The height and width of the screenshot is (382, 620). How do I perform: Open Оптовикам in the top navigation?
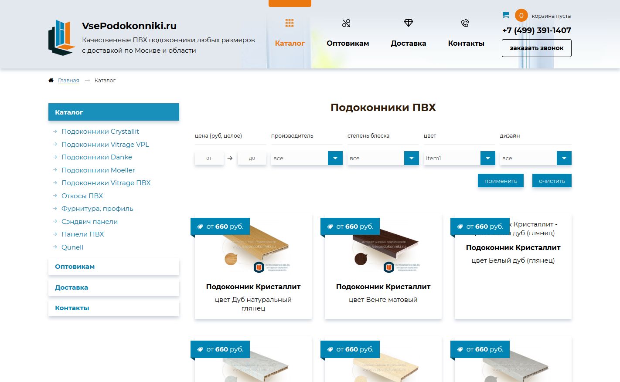tap(348, 43)
